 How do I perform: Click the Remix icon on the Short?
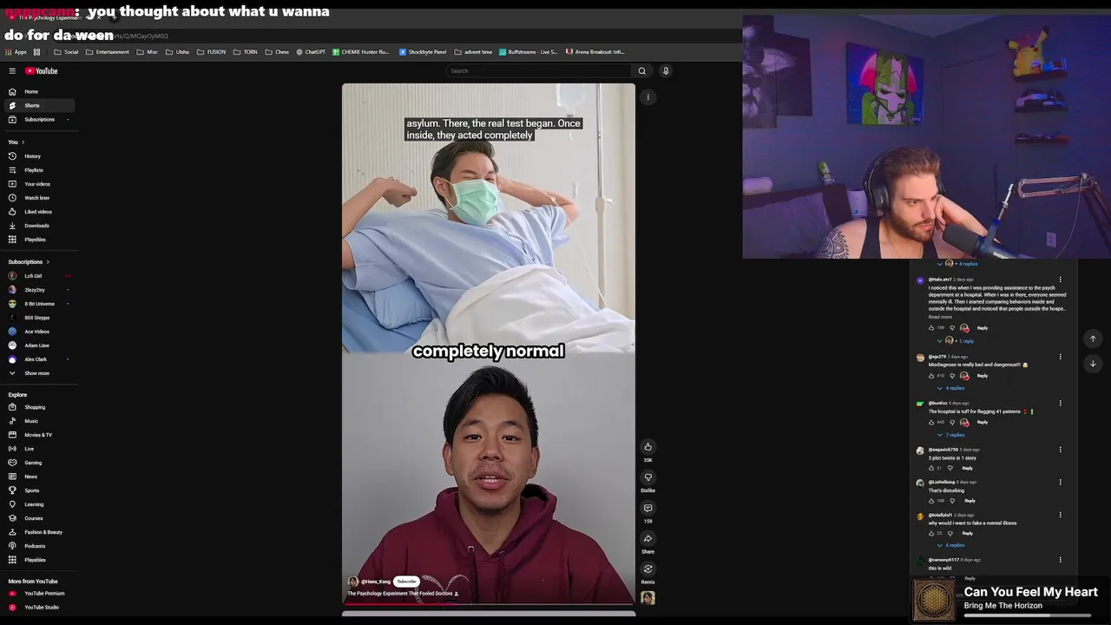pos(648,569)
